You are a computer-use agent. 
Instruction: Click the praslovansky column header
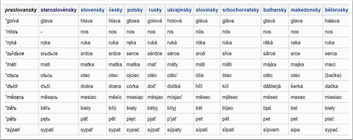21,10
